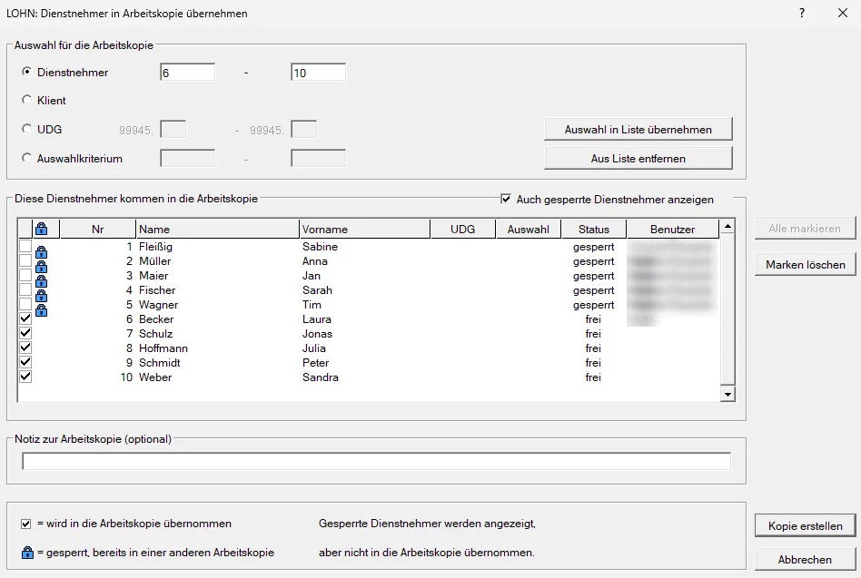Focus the Dienstnehmer 'from' field containing 6

[188, 73]
